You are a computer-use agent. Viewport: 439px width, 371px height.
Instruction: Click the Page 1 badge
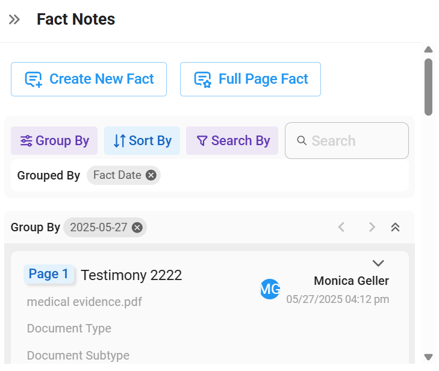(x=49, y=274)
